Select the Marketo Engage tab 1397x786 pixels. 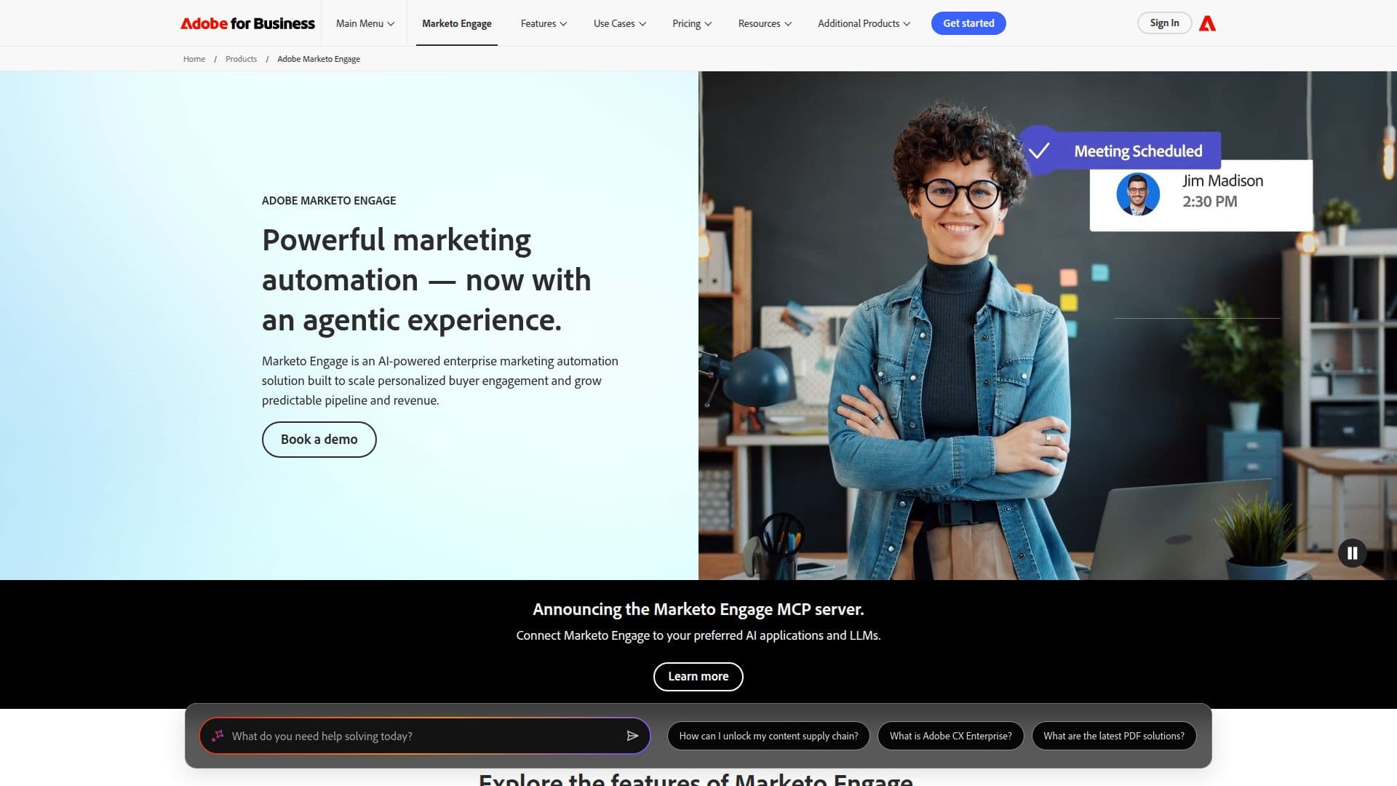(x=457, y=23)
